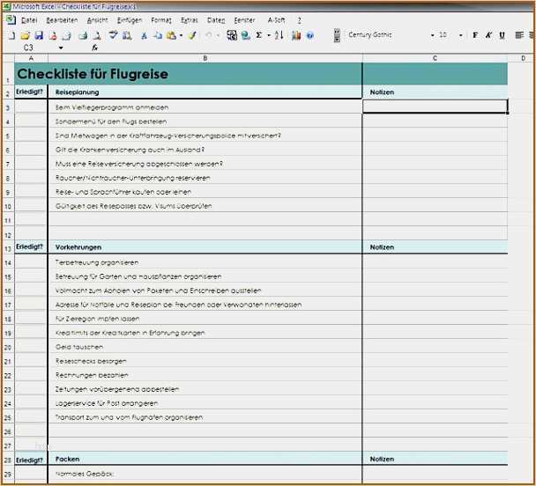
Task: Expand the AutoSum dropdown arrow
Action: 269,35
